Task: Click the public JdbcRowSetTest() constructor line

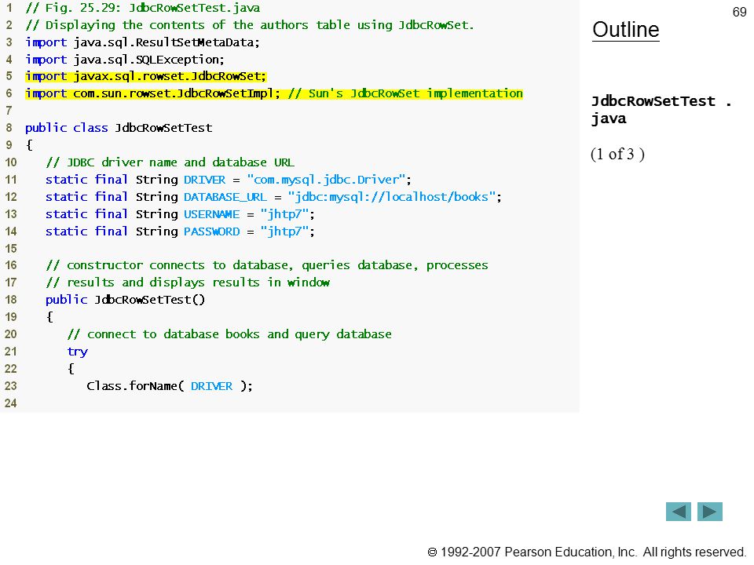Action: pyautogui.click(x=126, y=300)
